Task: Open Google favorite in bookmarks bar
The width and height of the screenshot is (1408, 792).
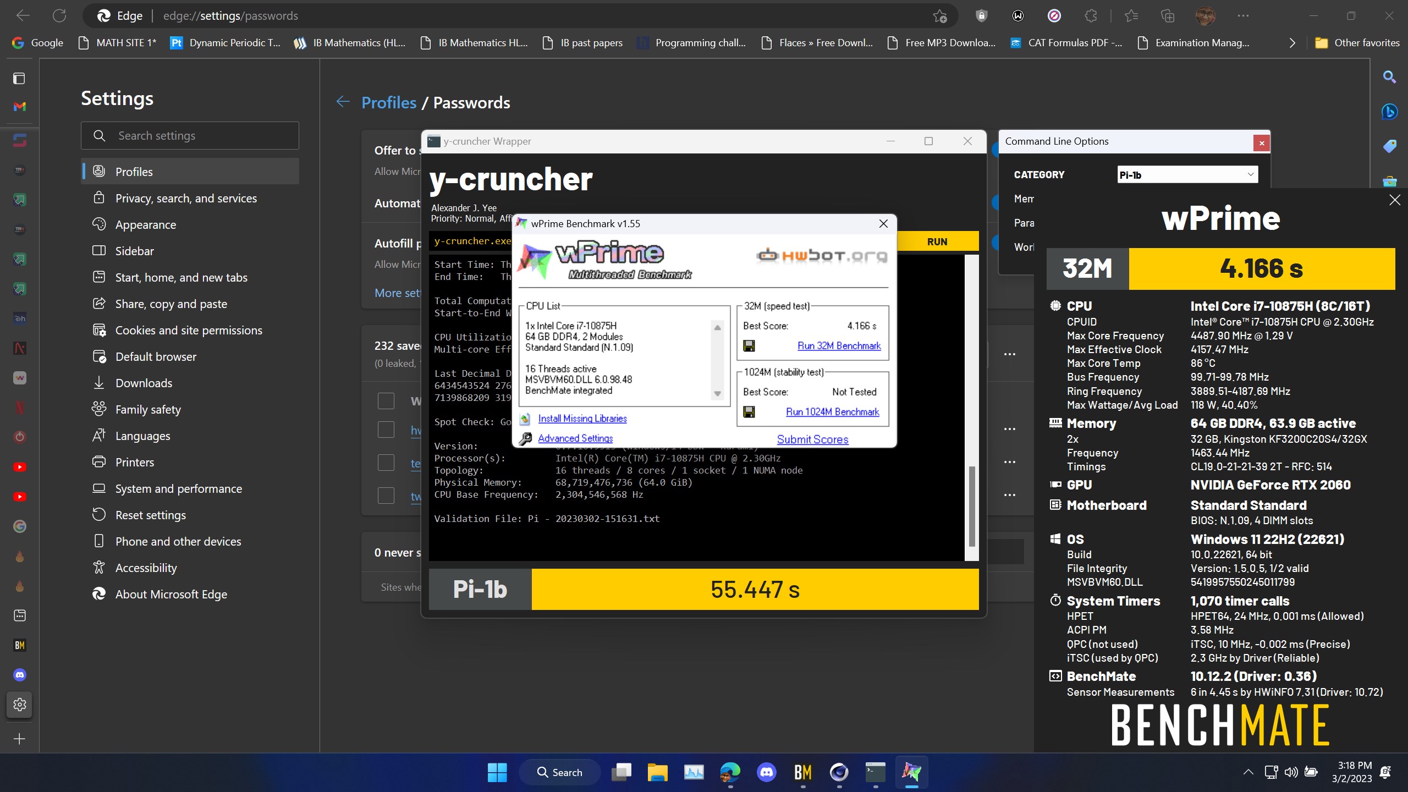Action: click(37, 43)
